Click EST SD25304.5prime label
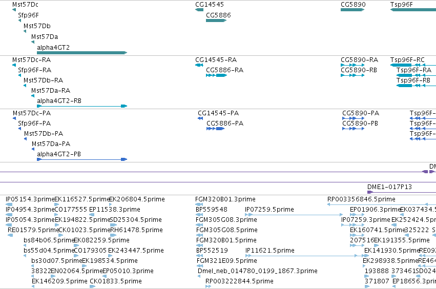Image resolution: width=436 pixels, height=289 pixels. pos(136,220)
